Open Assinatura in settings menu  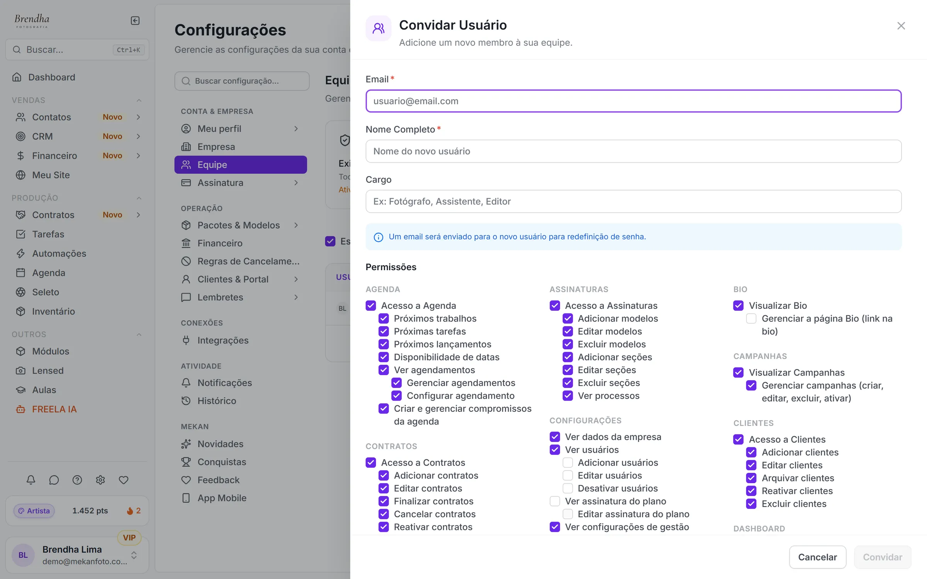click(241, 183)
